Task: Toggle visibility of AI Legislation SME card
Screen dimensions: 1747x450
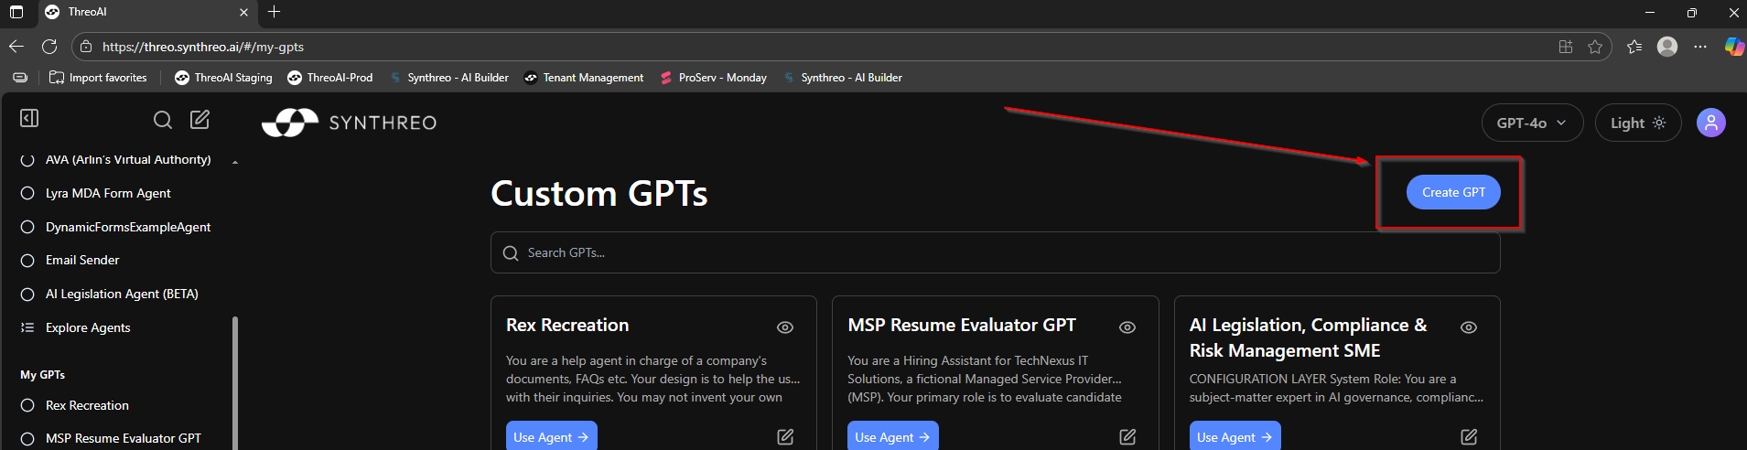Action: (x=1469, y=327)
